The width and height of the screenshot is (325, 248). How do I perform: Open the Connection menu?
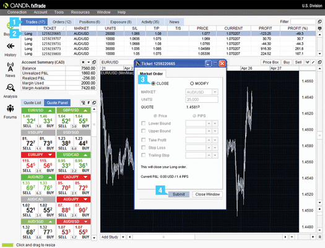click(17, 12)
